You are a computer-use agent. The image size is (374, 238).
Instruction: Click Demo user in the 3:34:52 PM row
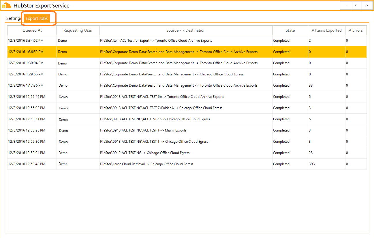[62, 41]
